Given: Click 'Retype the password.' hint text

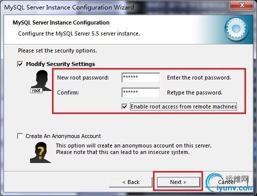Looking at the screenshot, I should coord(194,92).
